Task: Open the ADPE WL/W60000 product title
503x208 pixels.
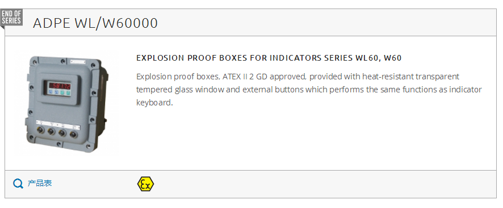Action: tap(95, 23)
